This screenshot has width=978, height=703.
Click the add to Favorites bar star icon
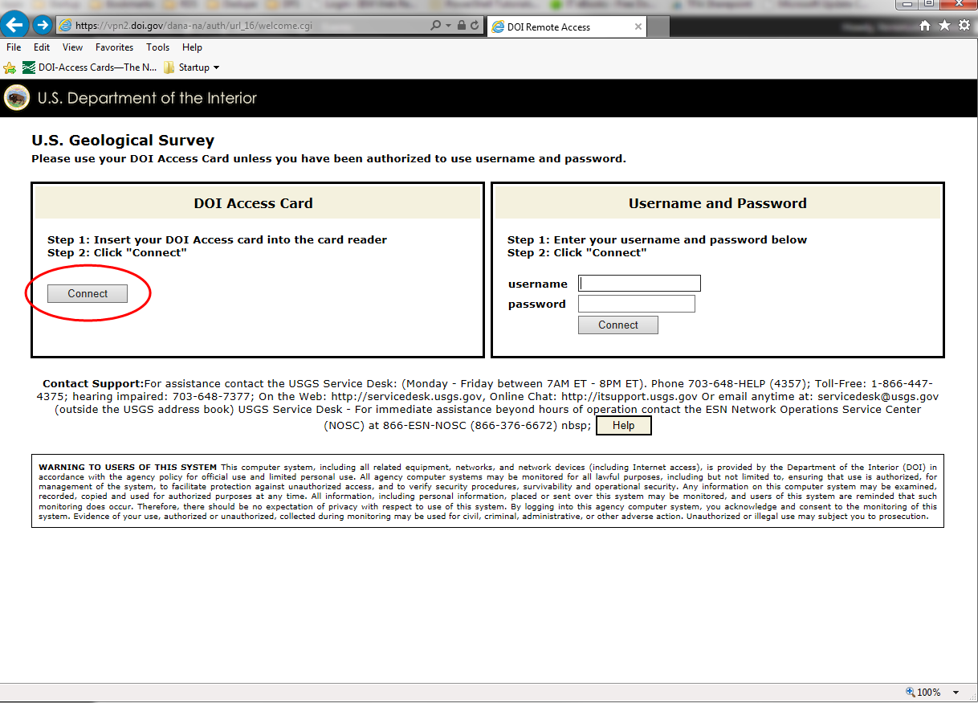pyautogui.click(x=10, y=67)
